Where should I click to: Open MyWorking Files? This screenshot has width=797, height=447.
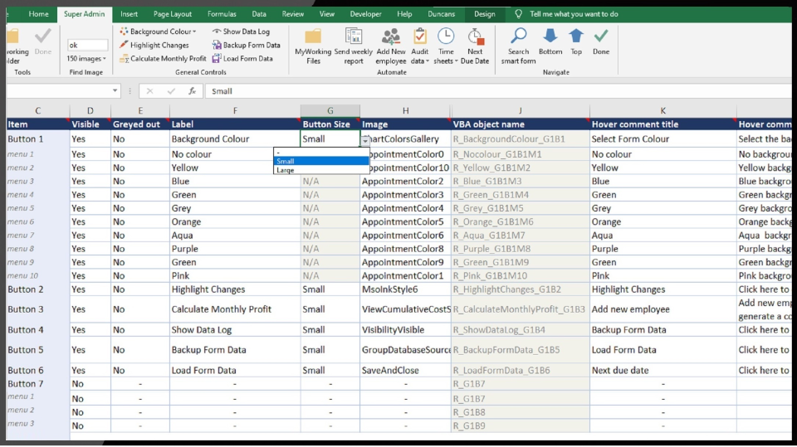tap(313, 46)
